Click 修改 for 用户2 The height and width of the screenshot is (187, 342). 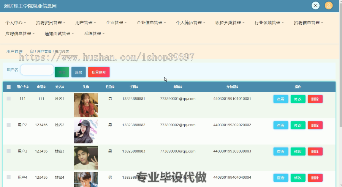coord(298,126)
